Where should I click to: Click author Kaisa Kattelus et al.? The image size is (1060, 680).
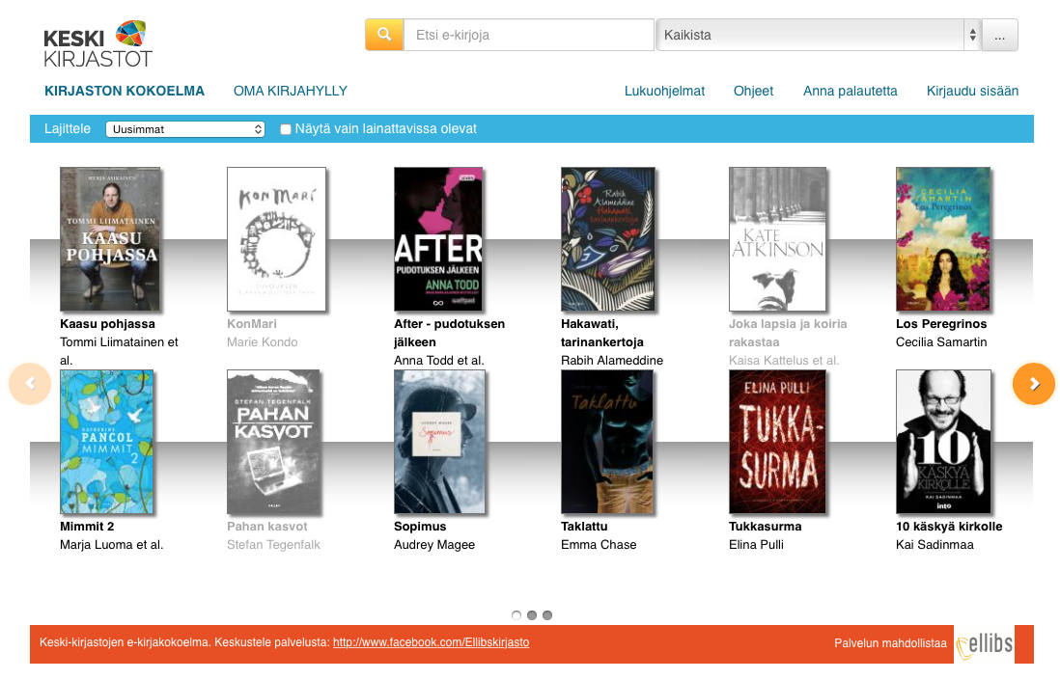tap(784, 361)
